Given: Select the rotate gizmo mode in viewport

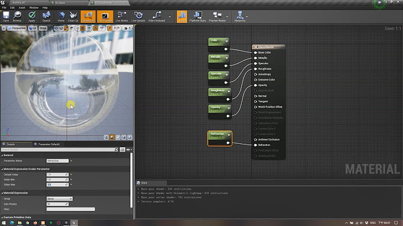Looking at the screenshot, I should click(x=61, y=28).
